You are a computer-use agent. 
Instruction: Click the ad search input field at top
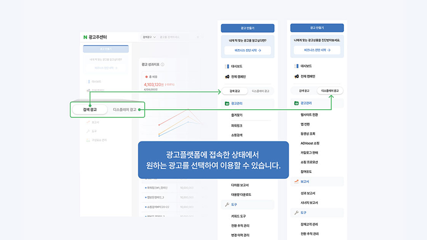pyautogui.click(x=177, y=37)
